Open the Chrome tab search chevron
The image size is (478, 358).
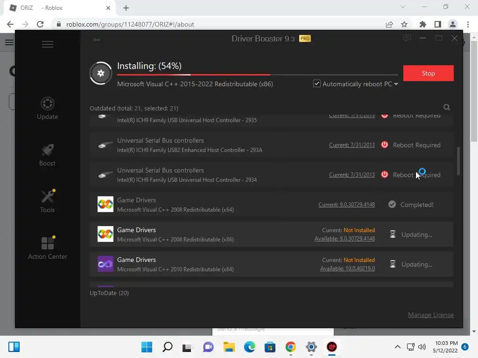[403, 7]
